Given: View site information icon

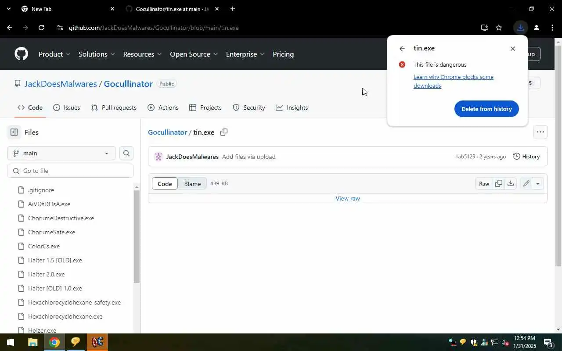Looking at the screenshot, I should (60, 28).
